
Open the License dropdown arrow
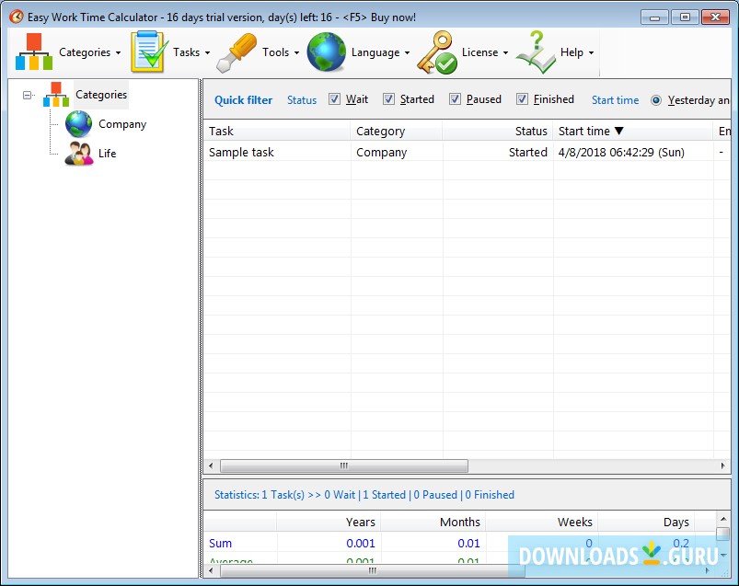pos(505,52)
